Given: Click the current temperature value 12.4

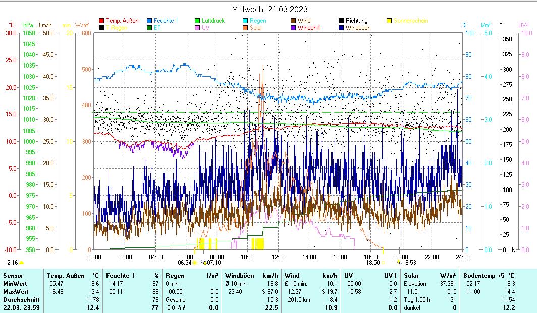Looking at the screenshot, I should (93, 308).
